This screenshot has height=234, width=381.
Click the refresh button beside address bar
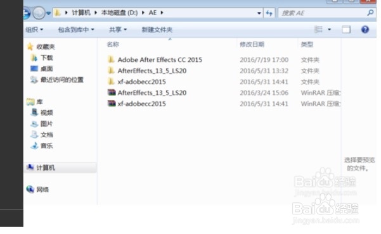(x=269, y=13)
